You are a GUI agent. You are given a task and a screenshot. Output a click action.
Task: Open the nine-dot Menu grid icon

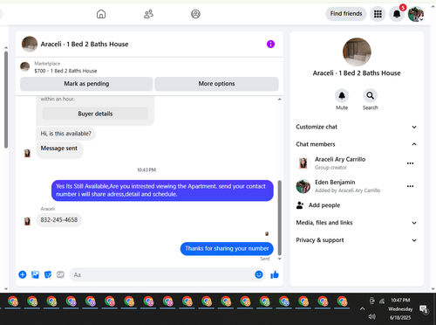click(x=378, y=14)
